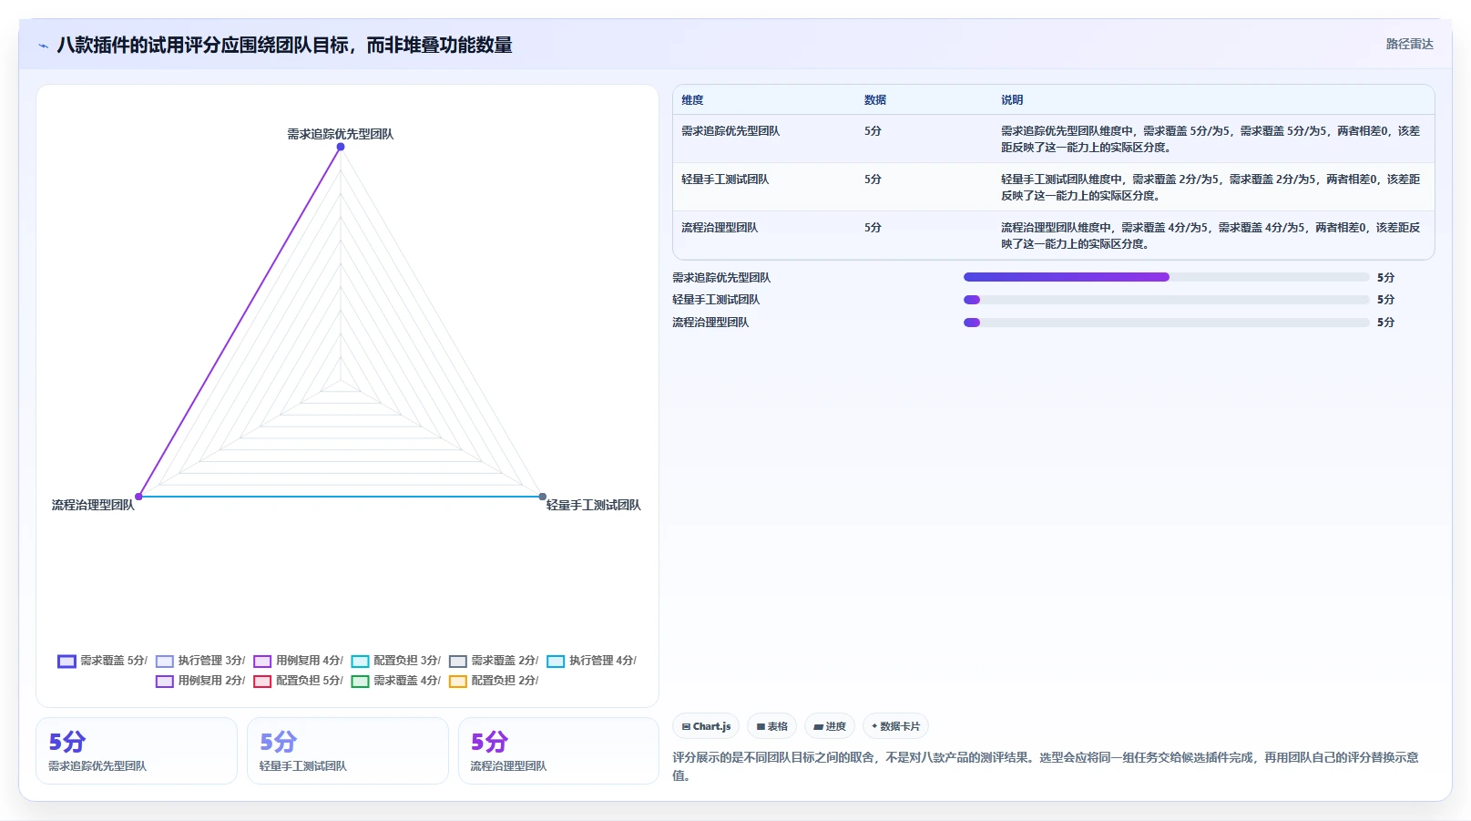Toggle the 需求覆盖 2分 legend series
1471x821 pixels.
click(x=494, y=661)
